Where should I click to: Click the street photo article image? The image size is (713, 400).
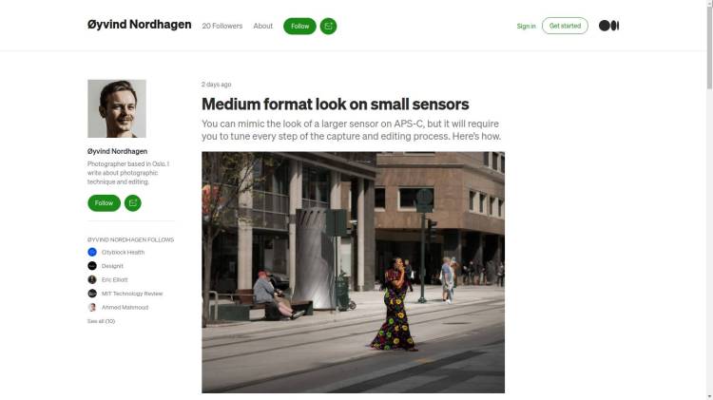[x=353, y=272]
